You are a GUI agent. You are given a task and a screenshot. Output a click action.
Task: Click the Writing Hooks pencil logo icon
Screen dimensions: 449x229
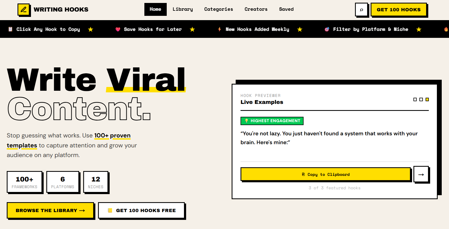coord(24,9)
